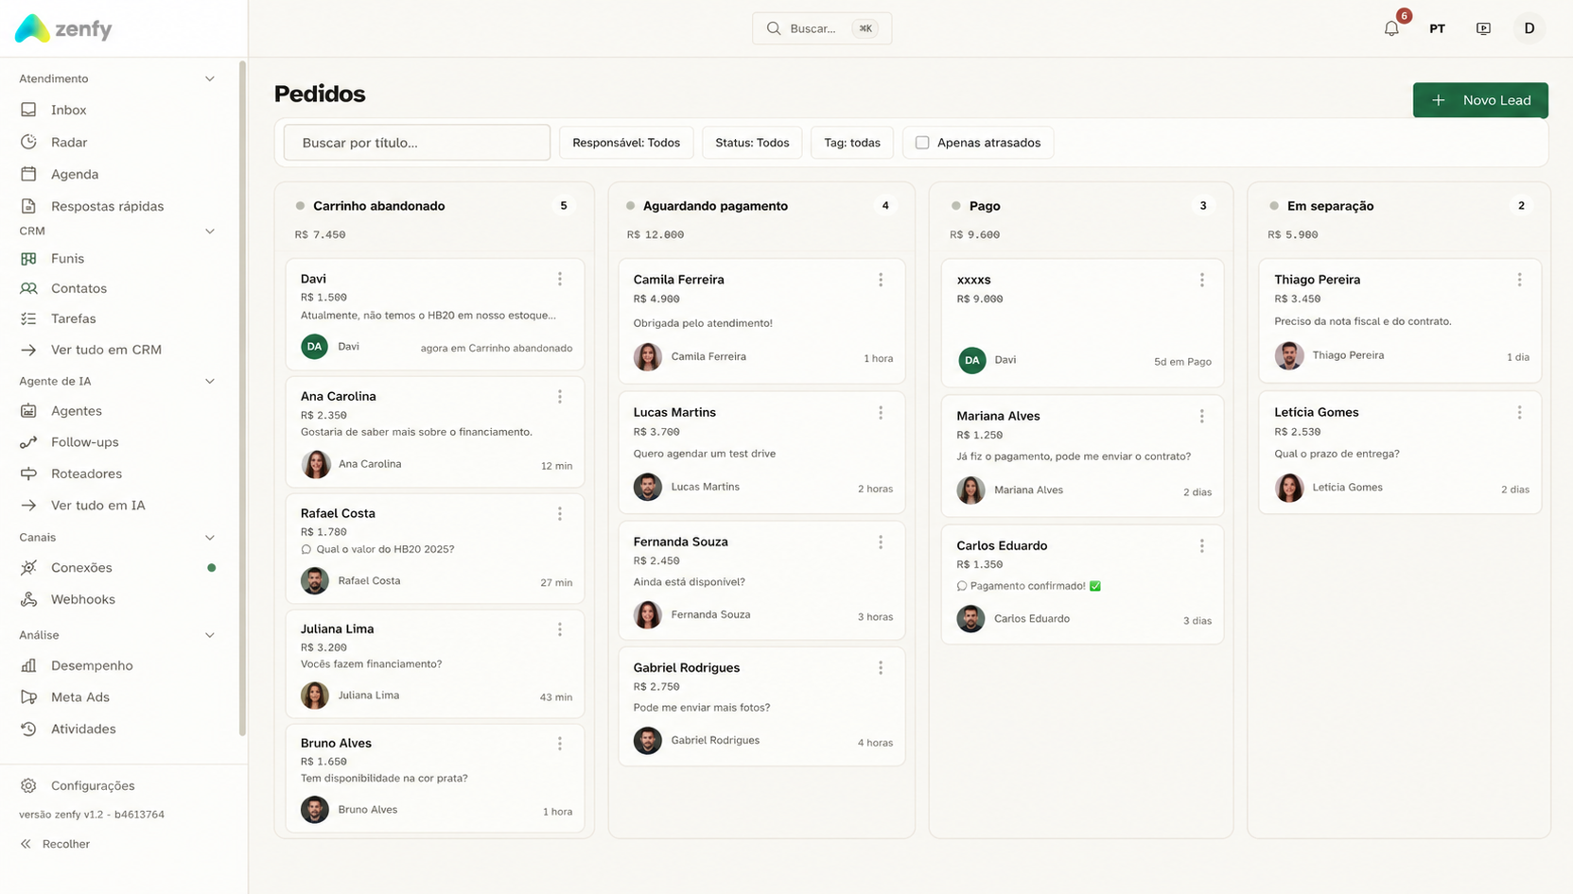Open options for Juliana Lima card
This screenshot has width=1573, height=894.
[x=560, y=629]
